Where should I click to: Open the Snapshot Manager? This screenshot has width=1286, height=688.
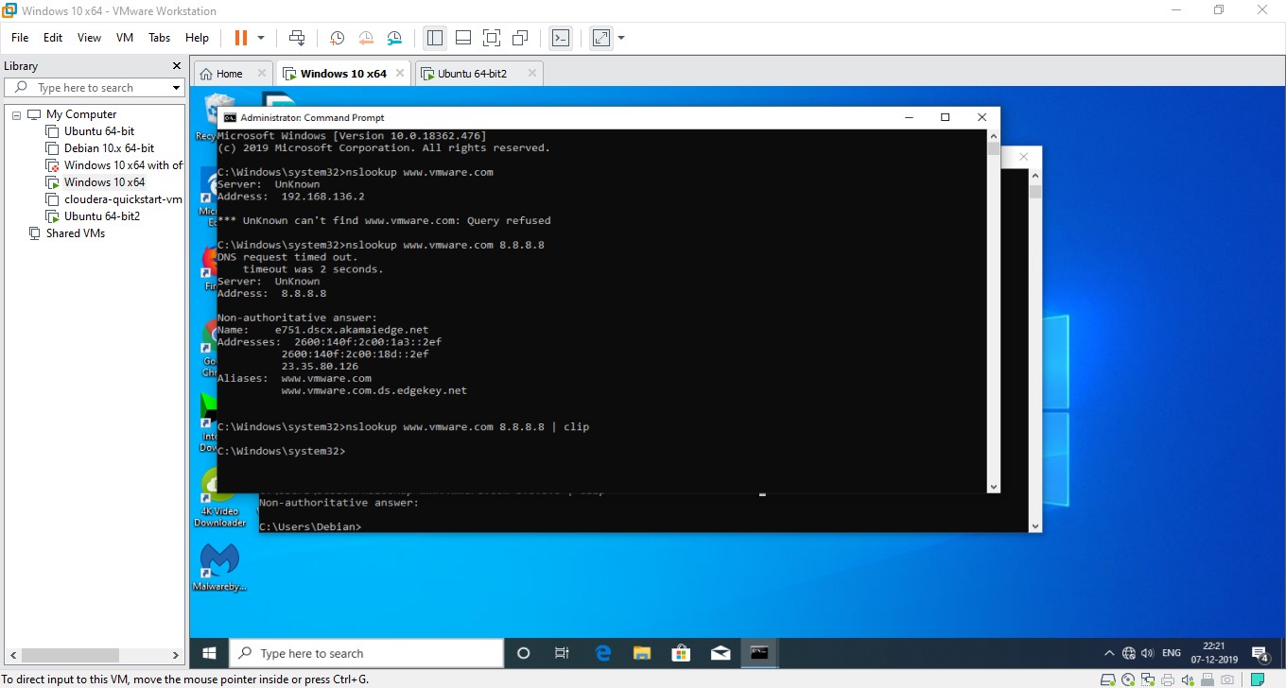[394, 38]
